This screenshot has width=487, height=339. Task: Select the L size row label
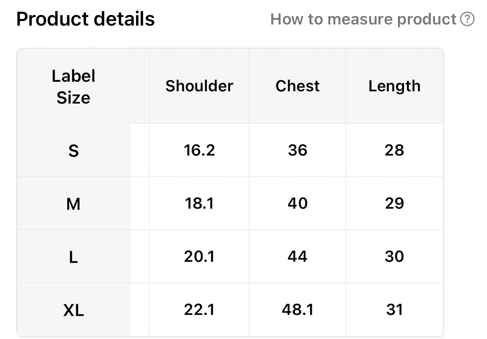(73, 257)
